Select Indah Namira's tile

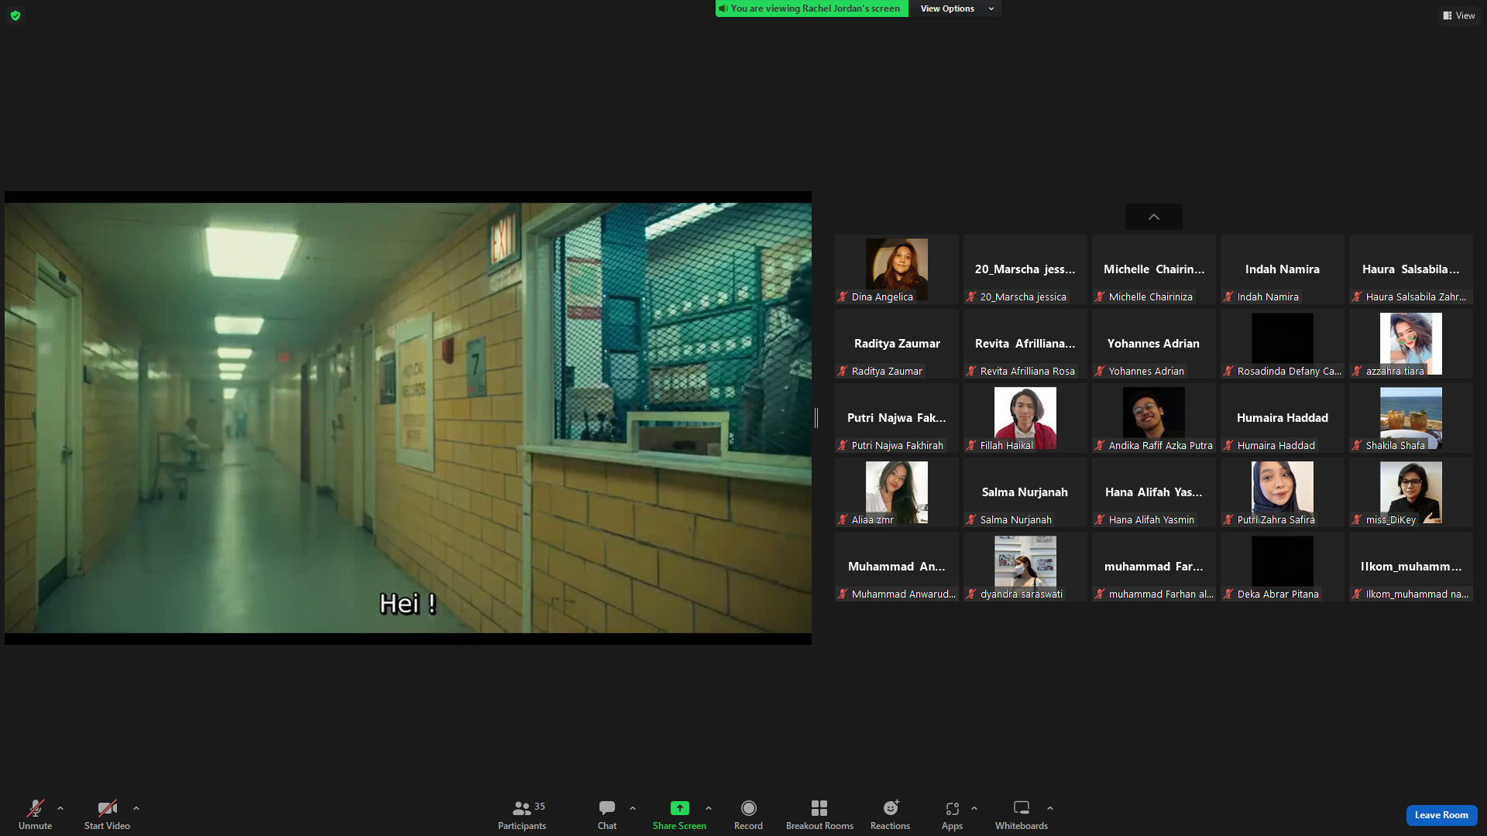click(x=1283, y=269)
